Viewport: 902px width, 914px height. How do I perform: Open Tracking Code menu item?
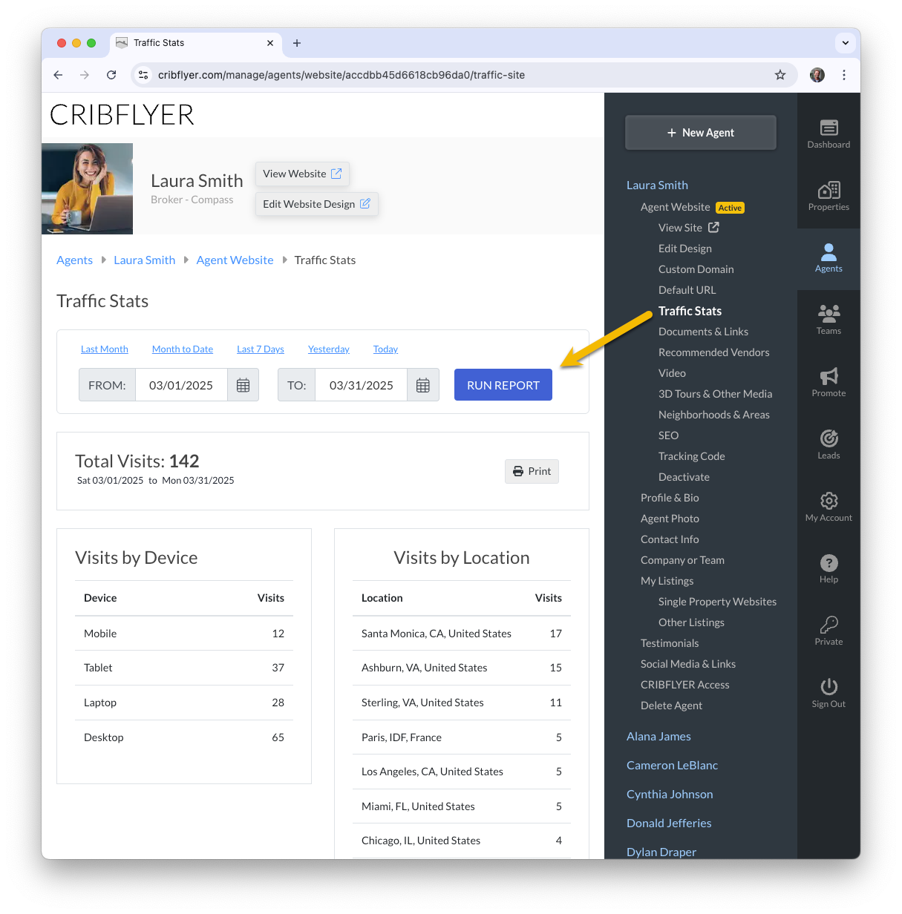click(x=692, y=456)
